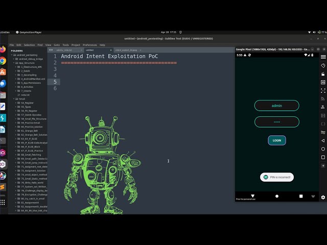Tap keyboard icon in Android navigation bar
This screenshot has height=245, width=327.
pyautogui.click(x=313, y=196)
